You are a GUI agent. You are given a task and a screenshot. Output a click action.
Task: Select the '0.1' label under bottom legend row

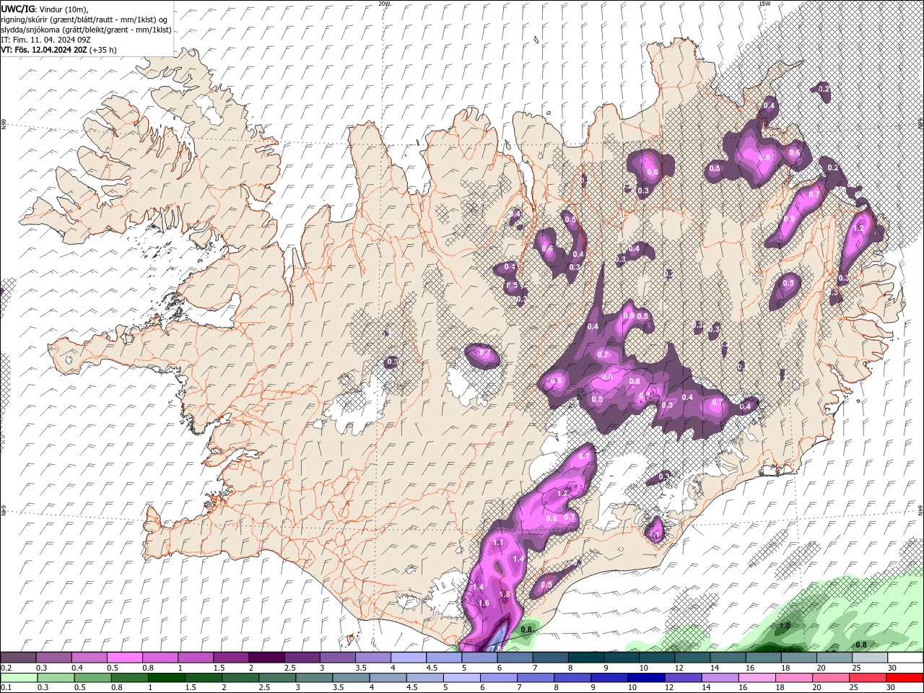coord(6,688)
